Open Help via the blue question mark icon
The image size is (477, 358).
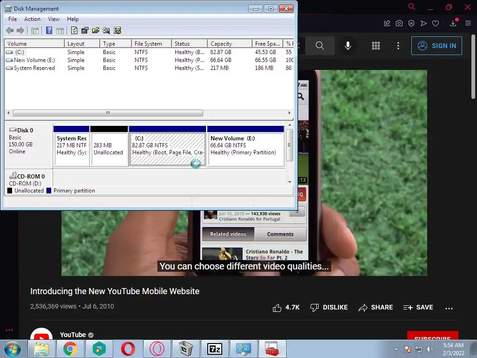[49, 30]
